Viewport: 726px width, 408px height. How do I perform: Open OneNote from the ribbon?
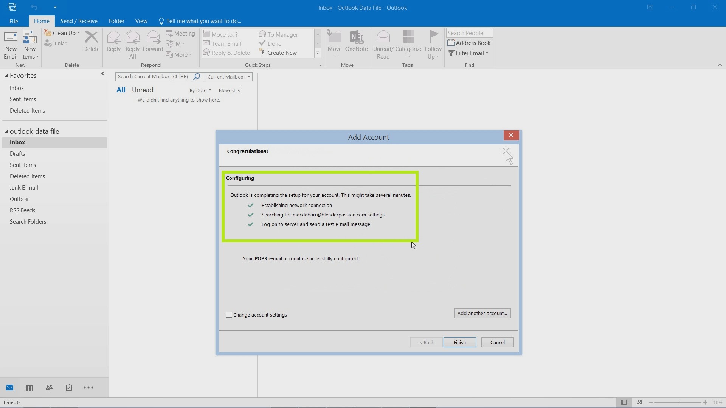point(356,42)
